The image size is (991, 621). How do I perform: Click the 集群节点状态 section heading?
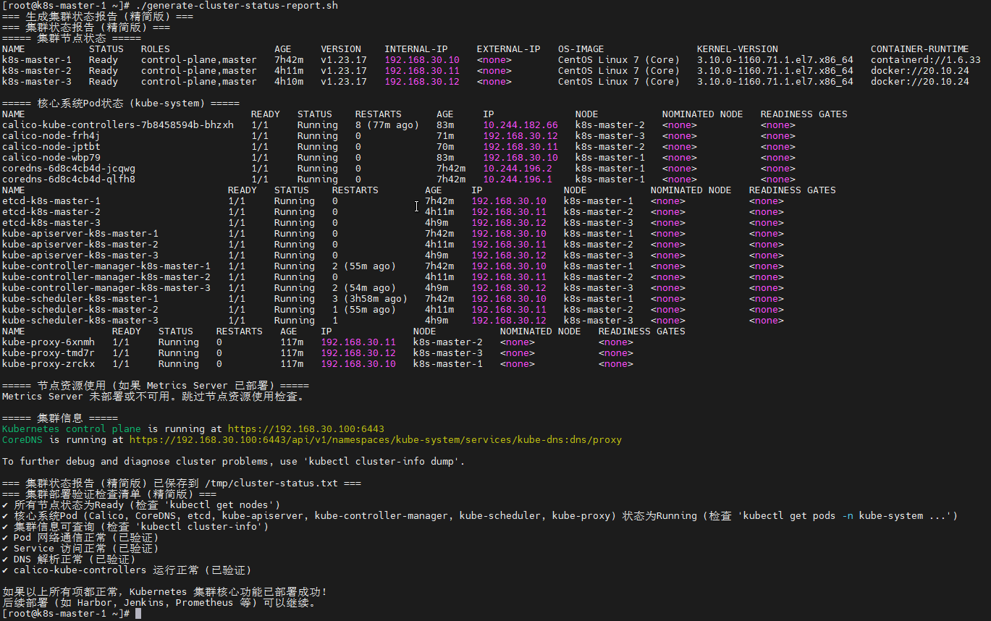pyautogui.click(x=72, y=38)
